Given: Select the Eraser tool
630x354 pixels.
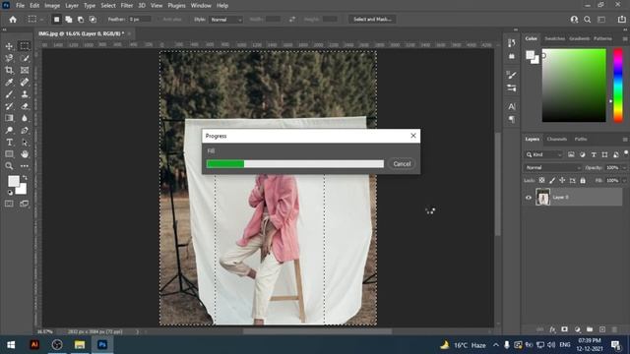Looking at the screenshot, I should (25, 106).
